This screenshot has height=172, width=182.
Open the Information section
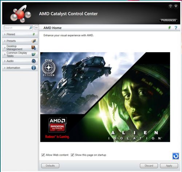click(x=20, y=68)
